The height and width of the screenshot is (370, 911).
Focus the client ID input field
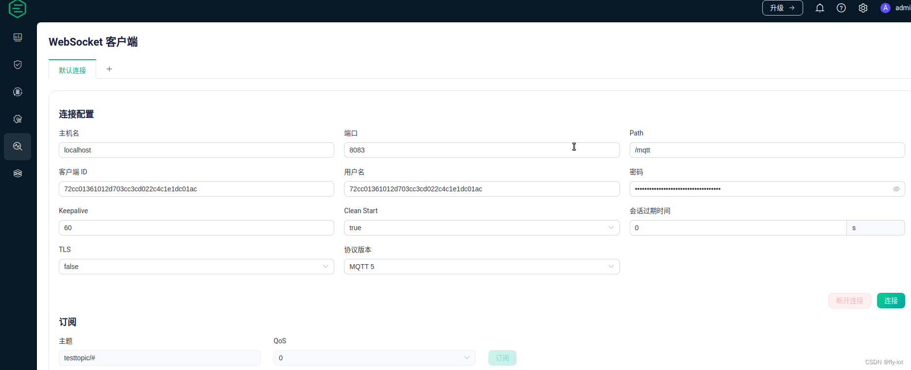tap(196, 189)
